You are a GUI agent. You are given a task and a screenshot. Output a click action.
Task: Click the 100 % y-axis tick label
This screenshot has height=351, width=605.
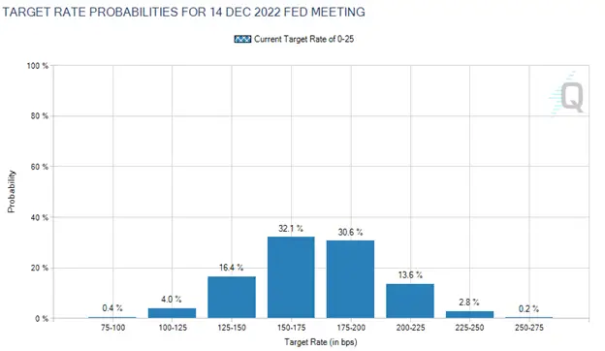pyautogui.click(x=38, y=66)
